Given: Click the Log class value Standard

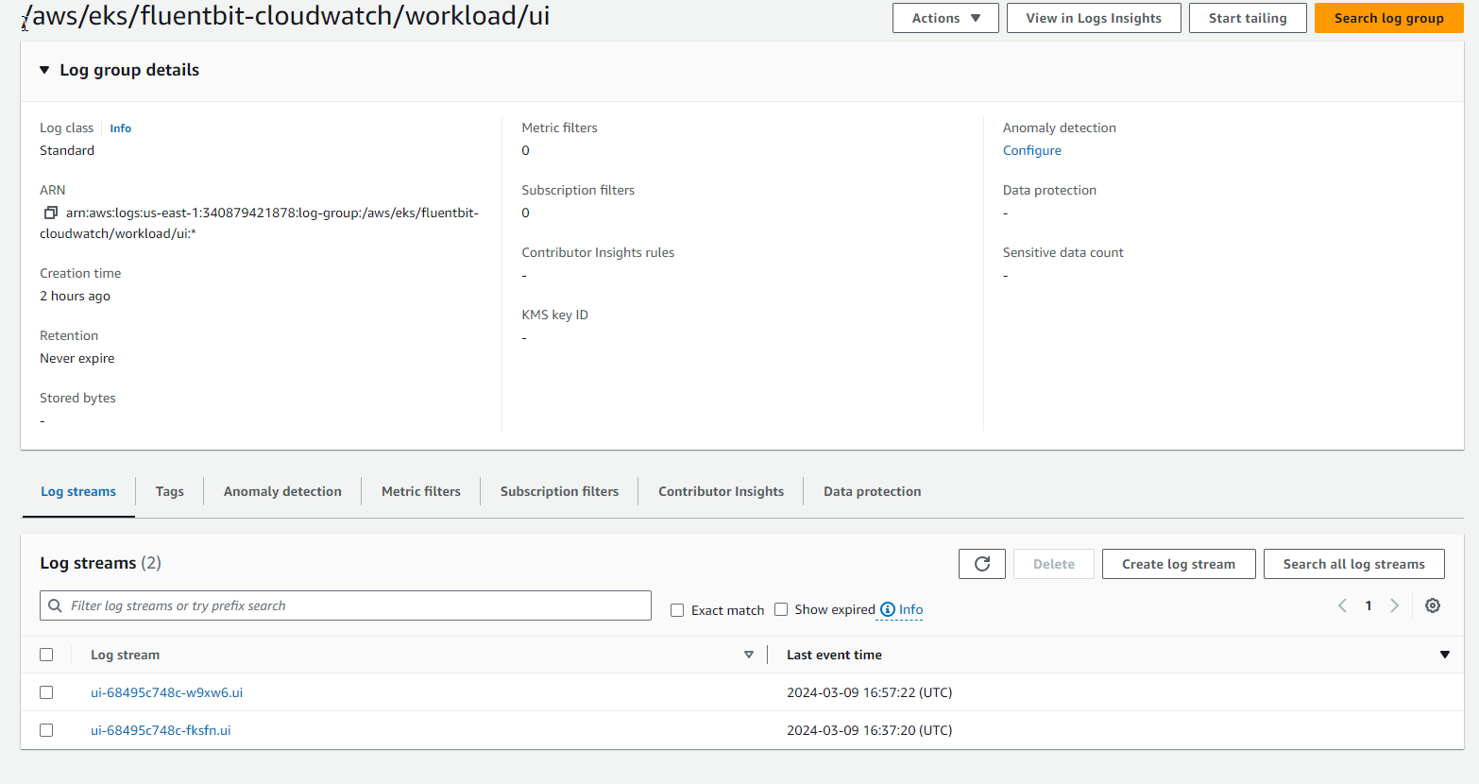Looking at the screenshot, I should click(x=67, y=150).
